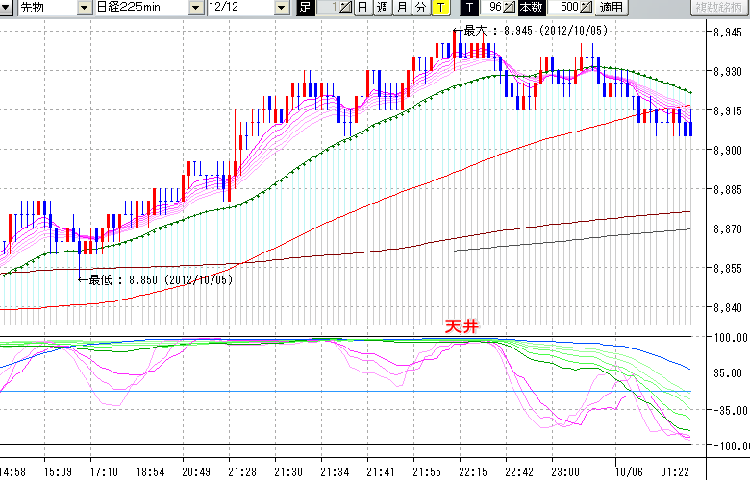This screenshot has width=750, height=480.
Task: Toggle the yellow T tick button
Action: (x=440, y=8)
